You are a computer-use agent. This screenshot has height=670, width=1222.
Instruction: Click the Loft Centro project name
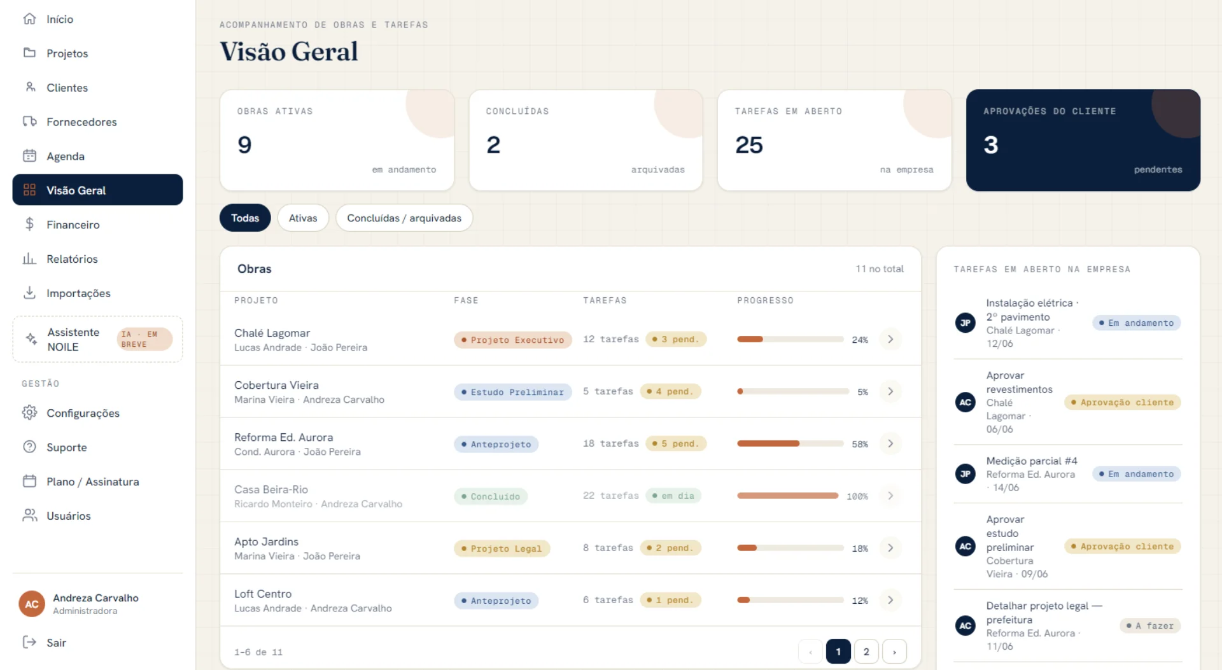tap(263, 594)
